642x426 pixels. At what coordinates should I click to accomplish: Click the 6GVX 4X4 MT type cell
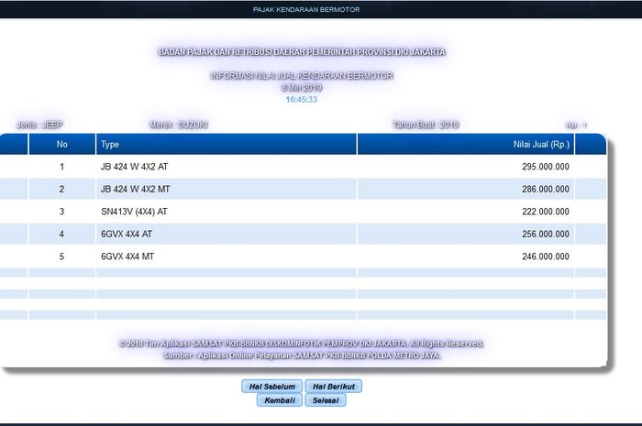(x=127, y=257)
